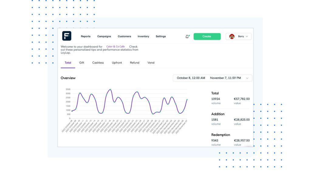Open the Upfront tab
The width and height of the screenshot is (311, 175).
(117, 63)
